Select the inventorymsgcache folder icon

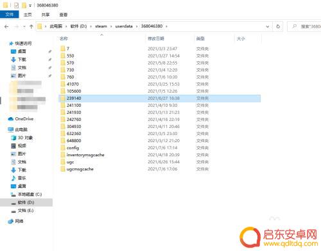[x=63, y=154]
